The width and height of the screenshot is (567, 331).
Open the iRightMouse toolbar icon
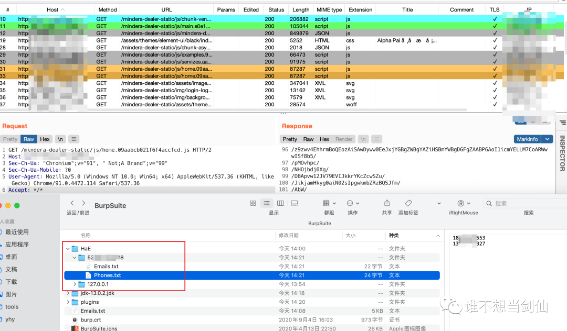pyautogui.click(x=461, y=203)
